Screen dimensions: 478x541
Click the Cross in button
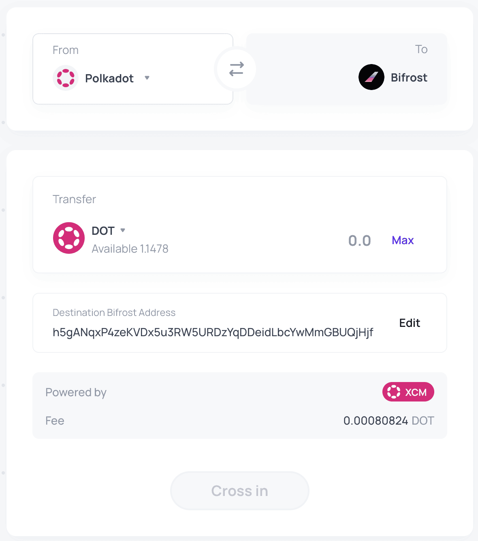pos(240,491)
